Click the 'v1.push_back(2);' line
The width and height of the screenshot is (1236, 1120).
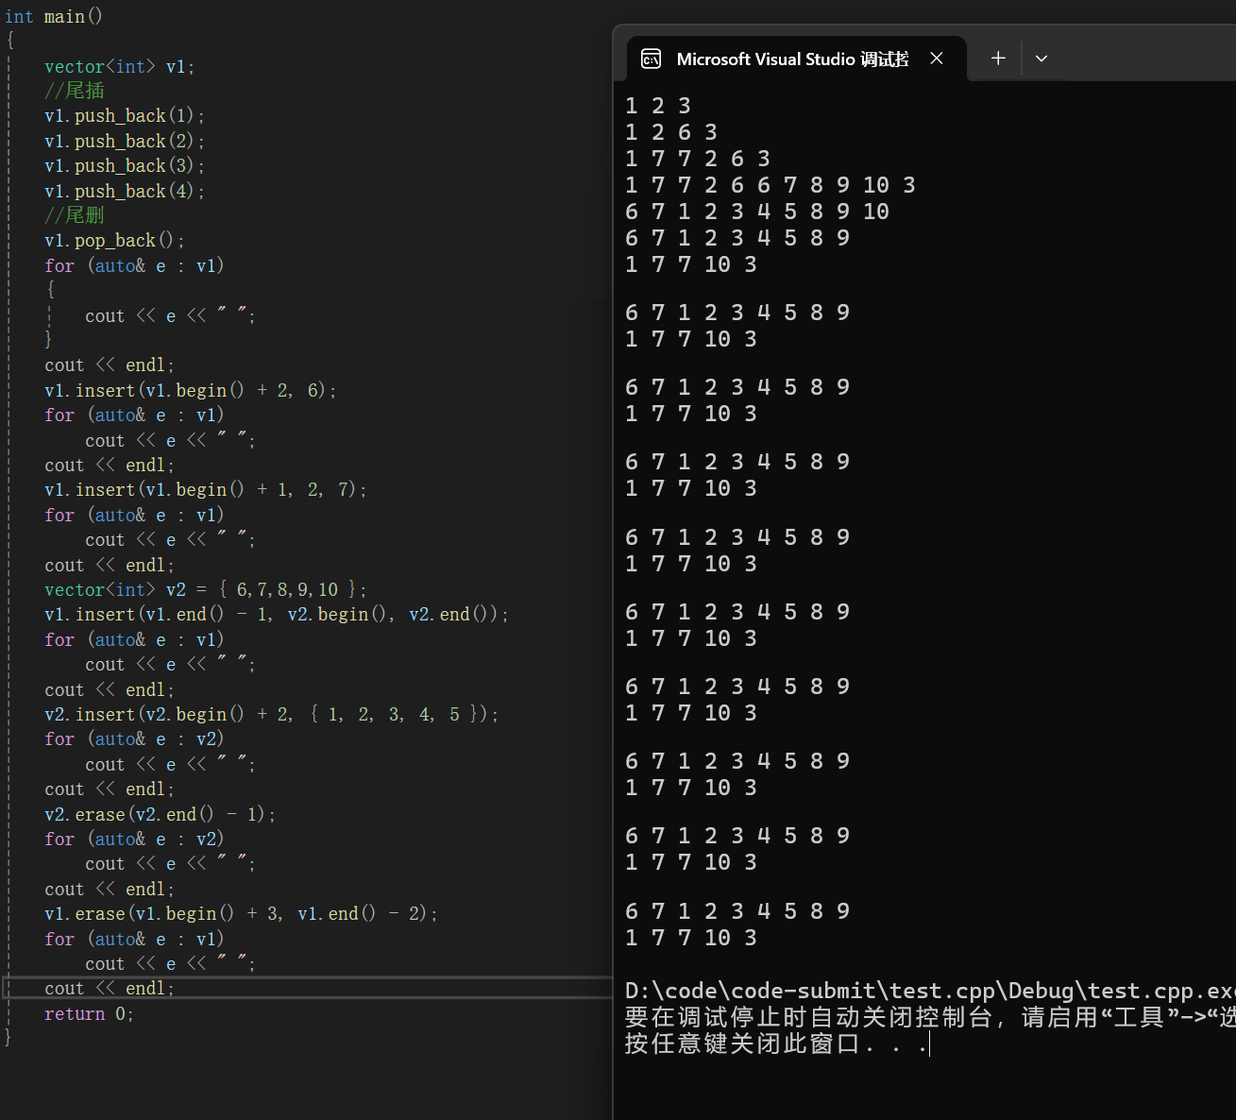tap(124, 142)
